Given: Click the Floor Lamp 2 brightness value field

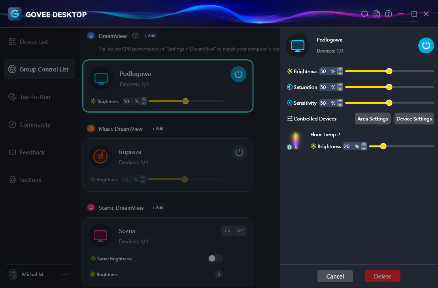Looking at the screenshot, I should pyautogui.click(x=352, y=146).
